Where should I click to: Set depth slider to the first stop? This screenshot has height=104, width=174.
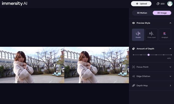pyautogui.click(x=133, y=55)
